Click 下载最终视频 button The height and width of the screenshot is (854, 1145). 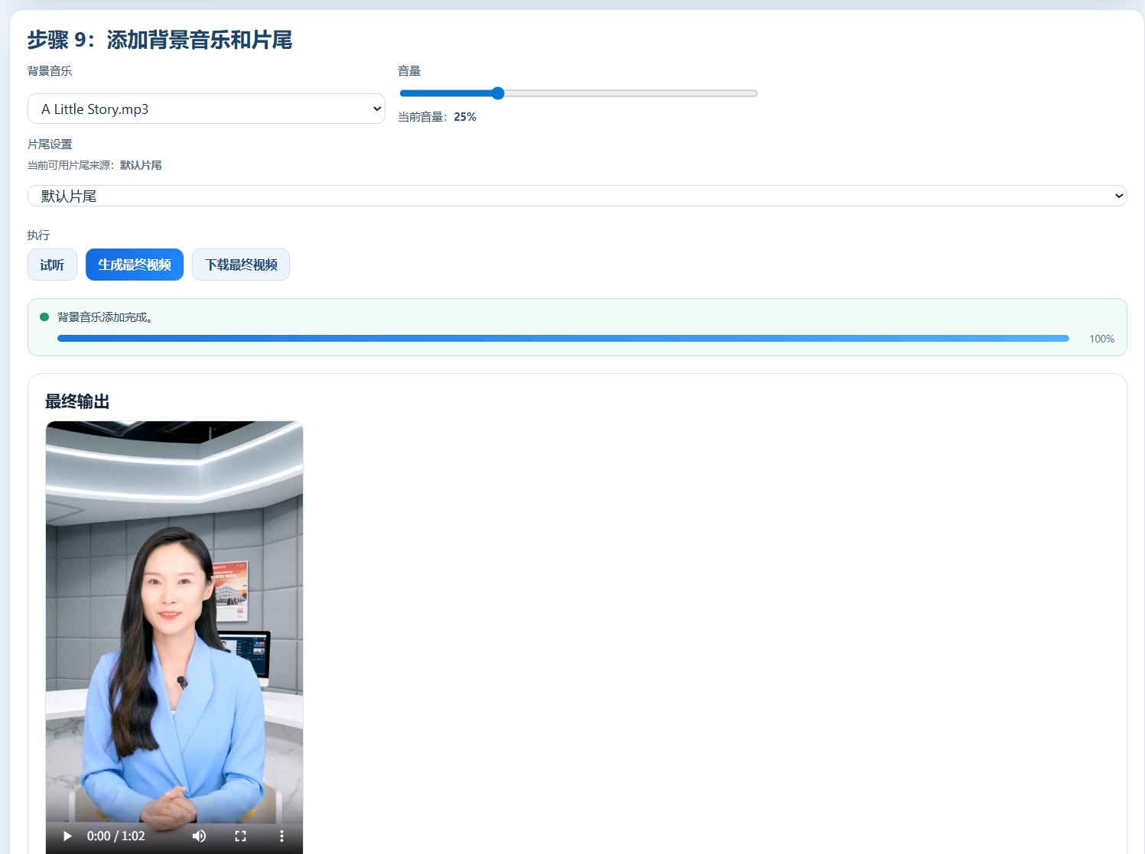pyautogui.click(x=241, y=265)
